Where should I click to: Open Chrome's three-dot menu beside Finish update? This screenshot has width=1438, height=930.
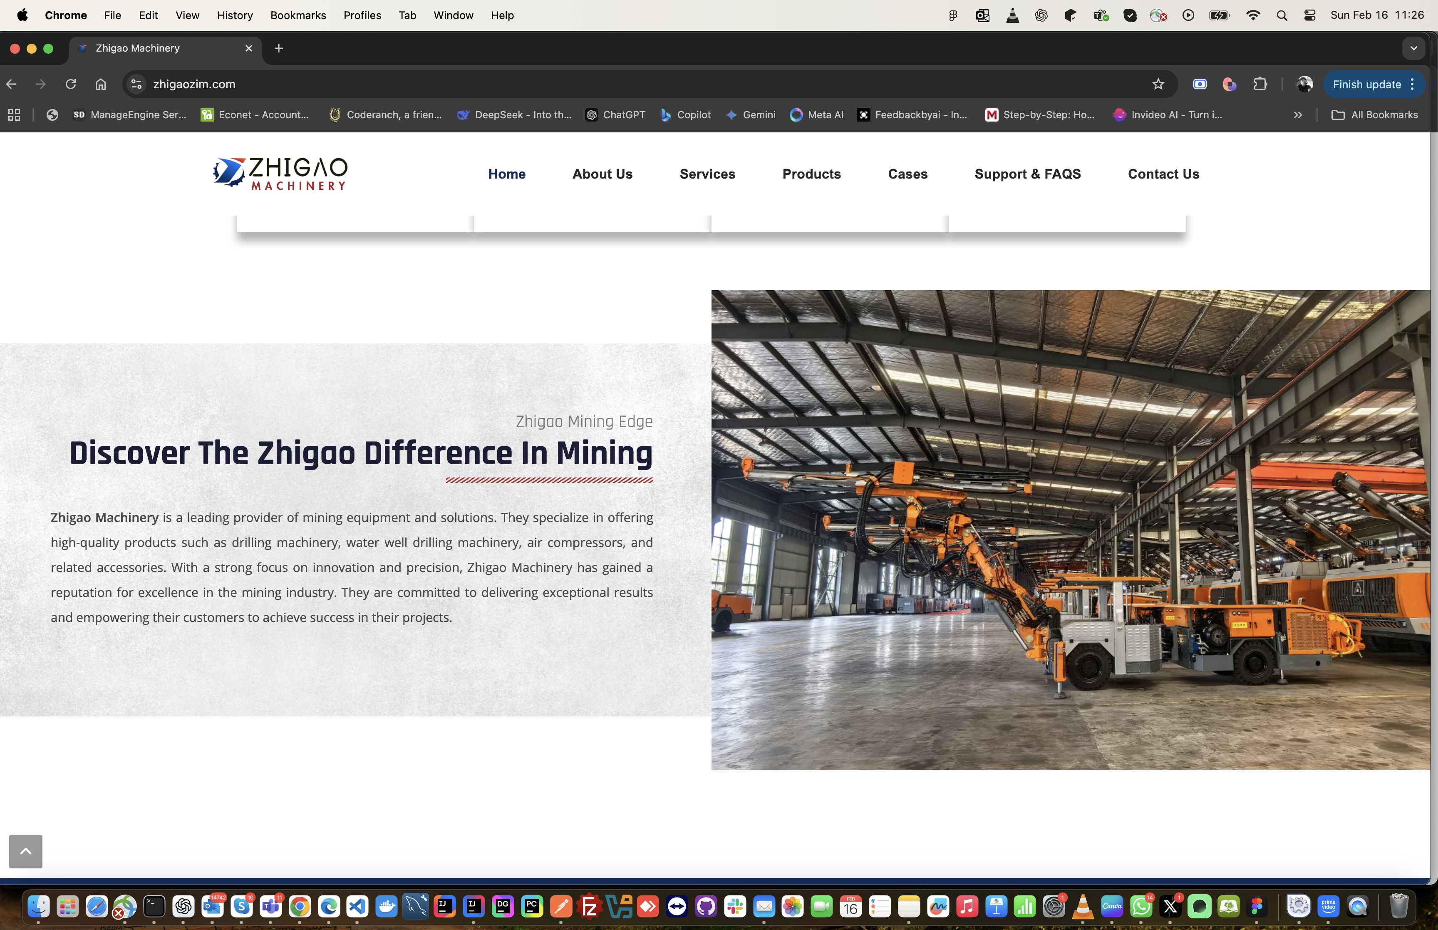click(x=1413, y=84)
